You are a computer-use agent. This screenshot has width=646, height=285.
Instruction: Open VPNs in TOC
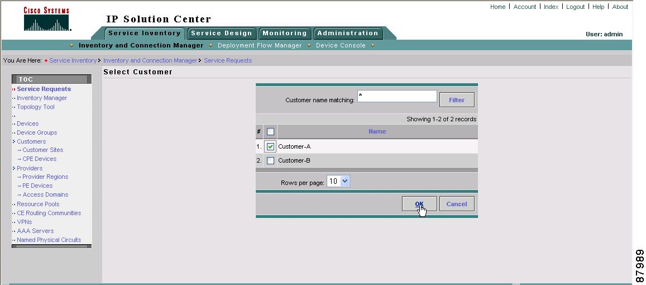pyautogui.click(x=25, y=222)
